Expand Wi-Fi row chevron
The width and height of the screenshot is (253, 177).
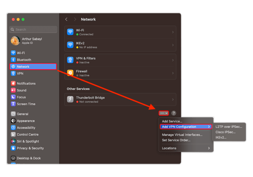173,32
